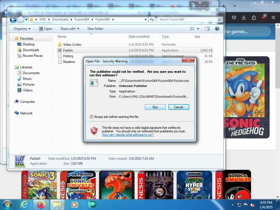The width and height of the screenshot is (280, 210).
Task: Click the muted volume tray icon
Action: pos(252,205)
